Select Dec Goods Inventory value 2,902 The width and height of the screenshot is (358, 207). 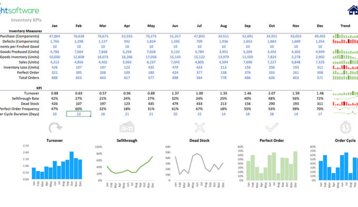(320, 57)
